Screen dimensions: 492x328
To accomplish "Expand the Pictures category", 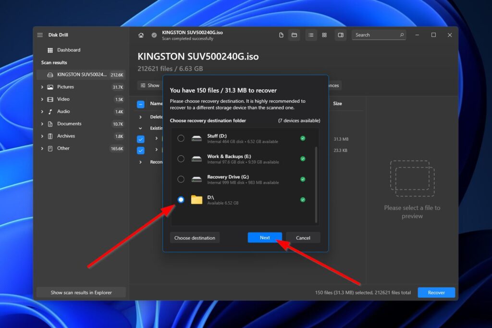I will click(42, 86).
